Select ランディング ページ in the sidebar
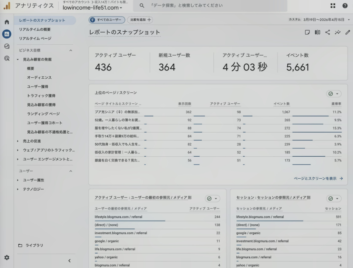This screenshot has width=353, height=268. pyautogui.click(x=43, y=114)
